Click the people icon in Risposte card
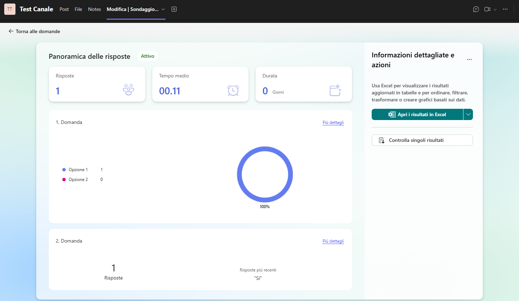This screenshot has width=519, height=301. click(x=128, y=90)
